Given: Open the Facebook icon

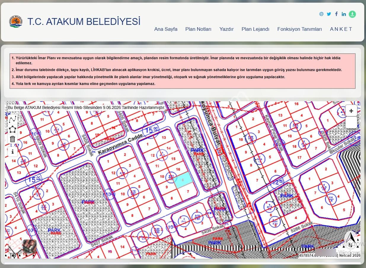Looking at the screenshot, I should [x=336, y=14].
